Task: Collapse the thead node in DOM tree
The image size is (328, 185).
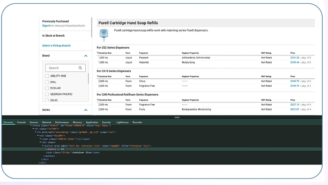Action: coord(31,125)
